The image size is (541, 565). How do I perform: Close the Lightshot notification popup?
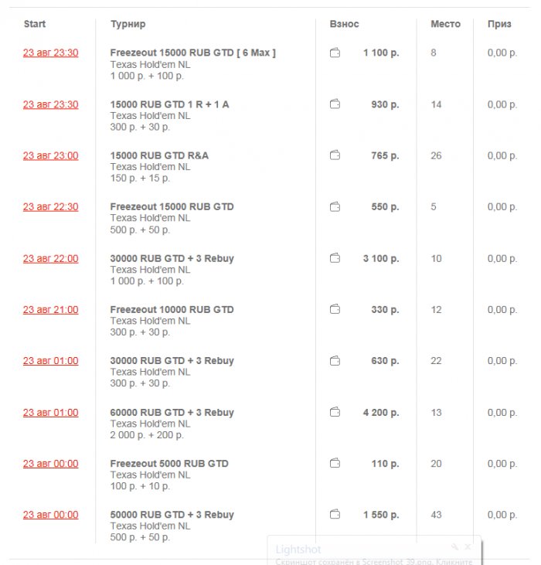coord(468,546)
